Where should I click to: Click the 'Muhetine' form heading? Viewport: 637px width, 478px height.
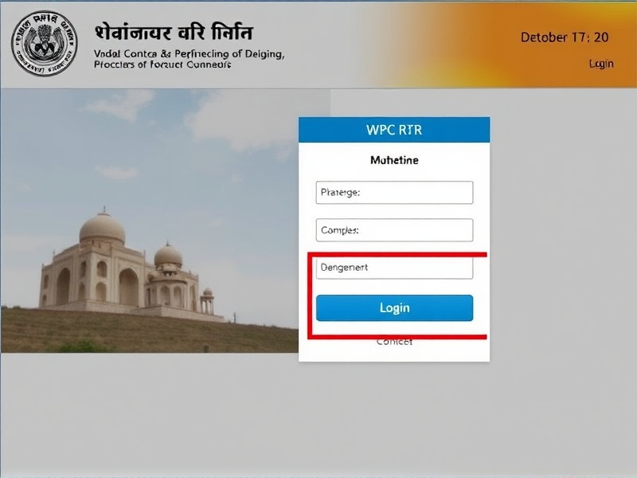394,160
